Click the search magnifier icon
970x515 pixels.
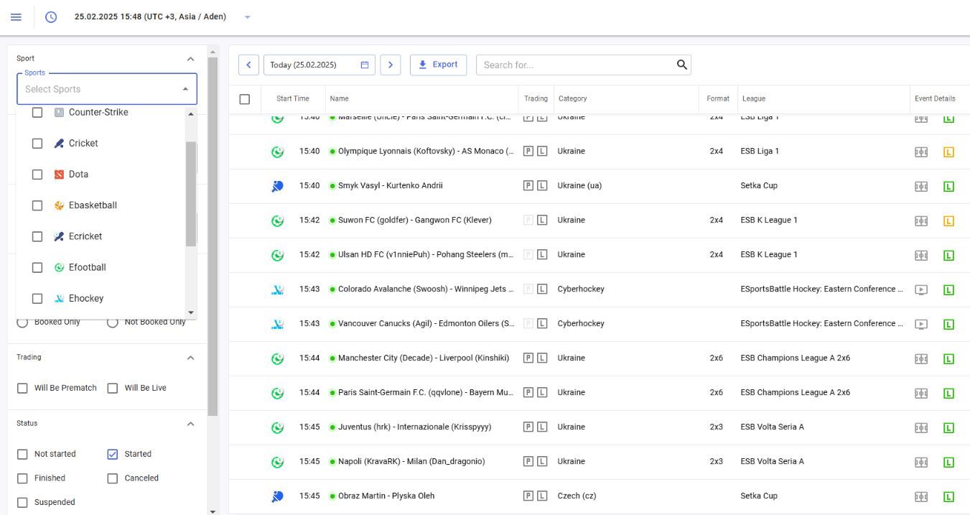(x=681, y=65)
